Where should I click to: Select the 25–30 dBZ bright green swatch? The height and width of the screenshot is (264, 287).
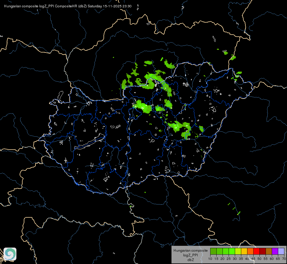pyautogui.click(x=232, y=251)
